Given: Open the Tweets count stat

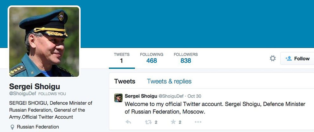Looking at the screenshot, I should click(x=122, y=58).
